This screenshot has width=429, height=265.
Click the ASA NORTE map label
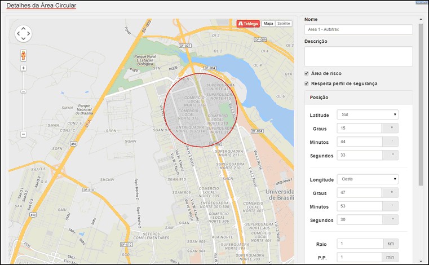[223, 237]
